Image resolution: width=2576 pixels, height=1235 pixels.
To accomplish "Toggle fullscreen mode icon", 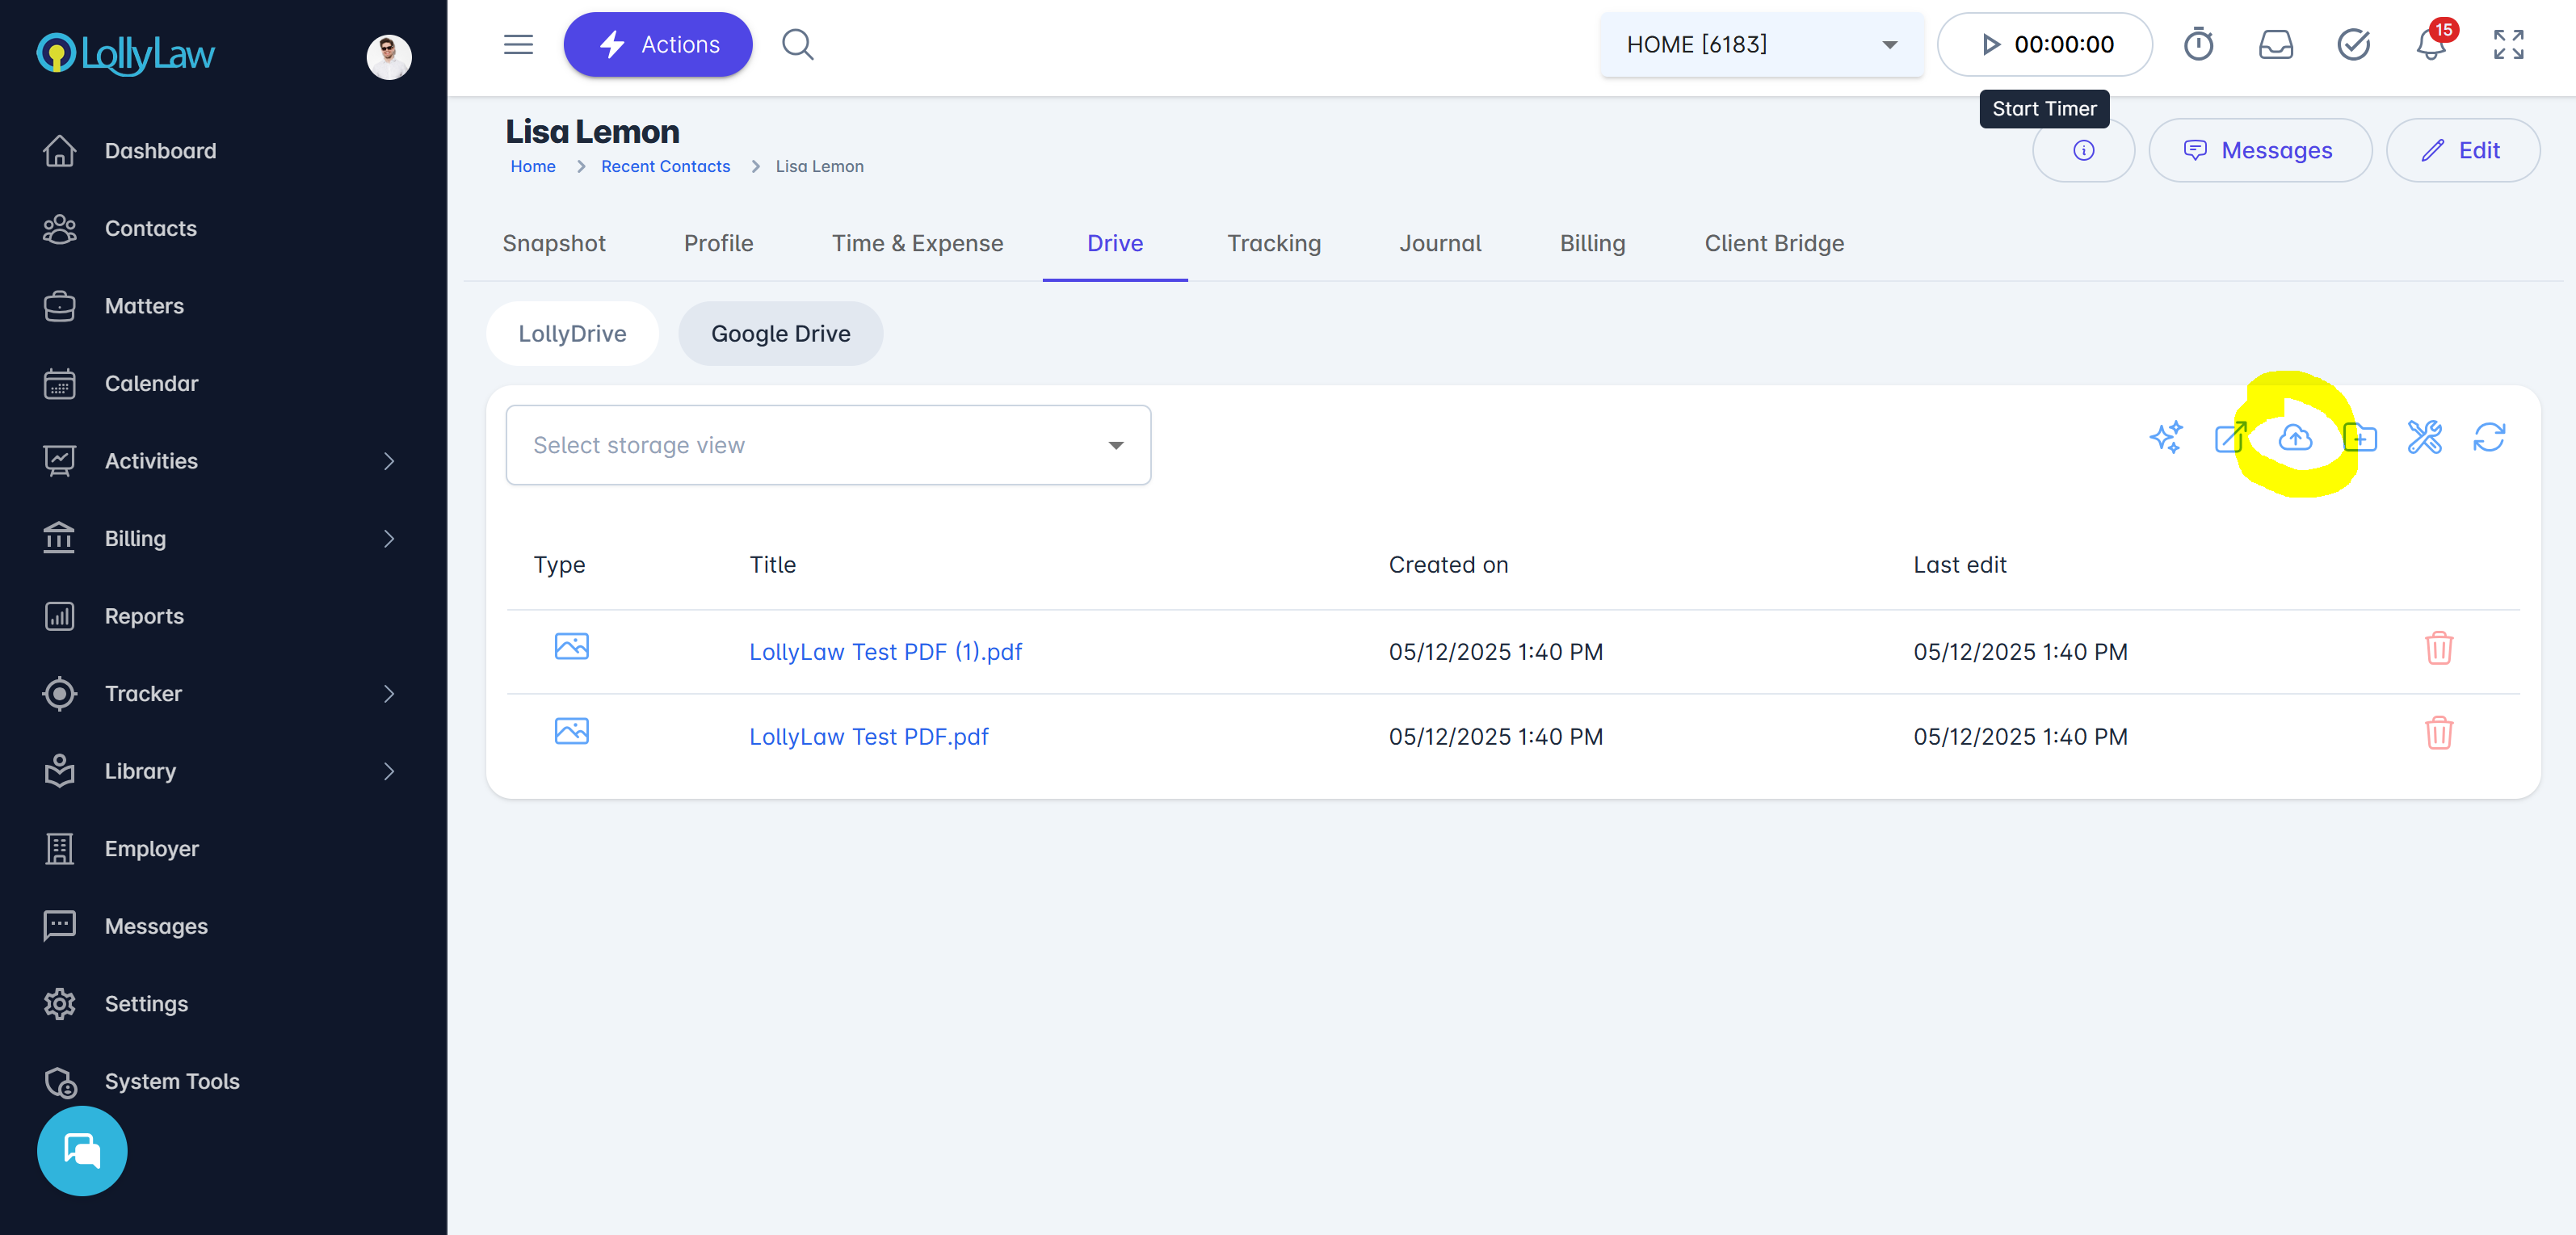I will 2508,45.
